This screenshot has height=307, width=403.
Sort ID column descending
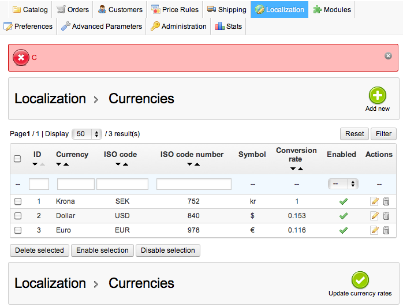coord(35,164)
